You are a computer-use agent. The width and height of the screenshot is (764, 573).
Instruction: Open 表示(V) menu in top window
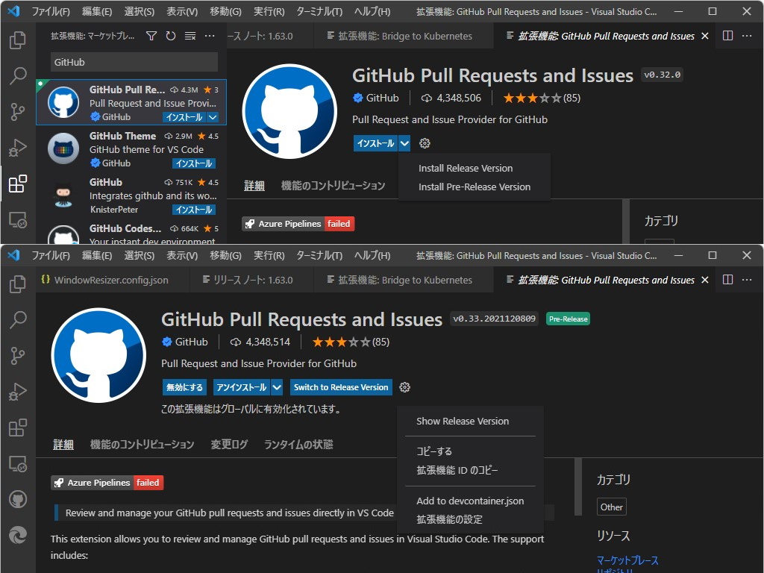coord(182,11)
